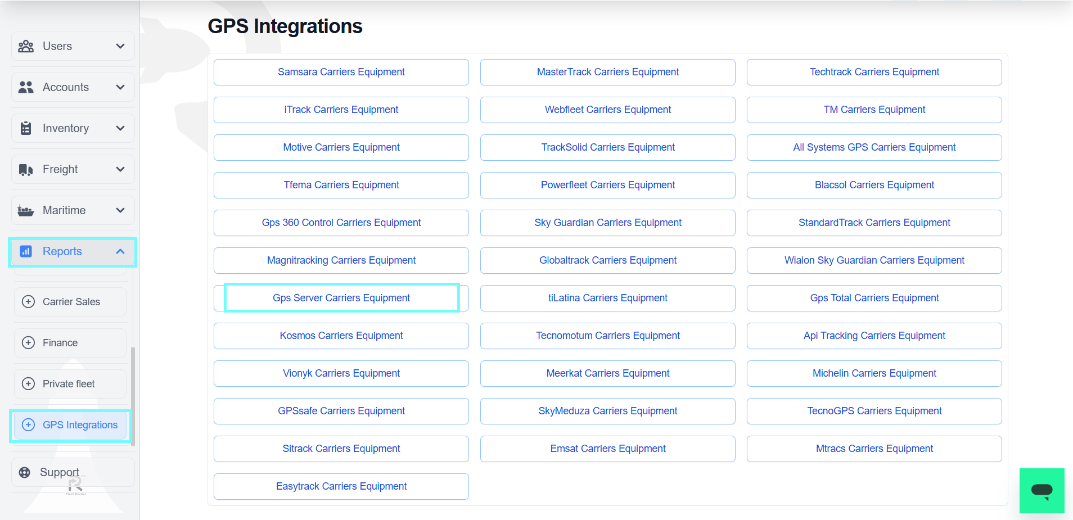Screen dimensions: 1073x520
Task: Click the plus icon next to GPS Integrations
Action: point(28,425)
